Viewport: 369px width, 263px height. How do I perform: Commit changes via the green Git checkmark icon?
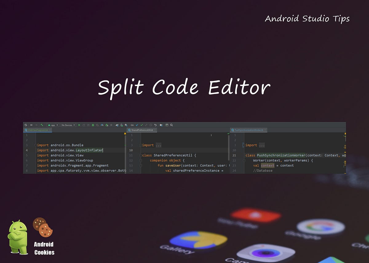[141, 125]
